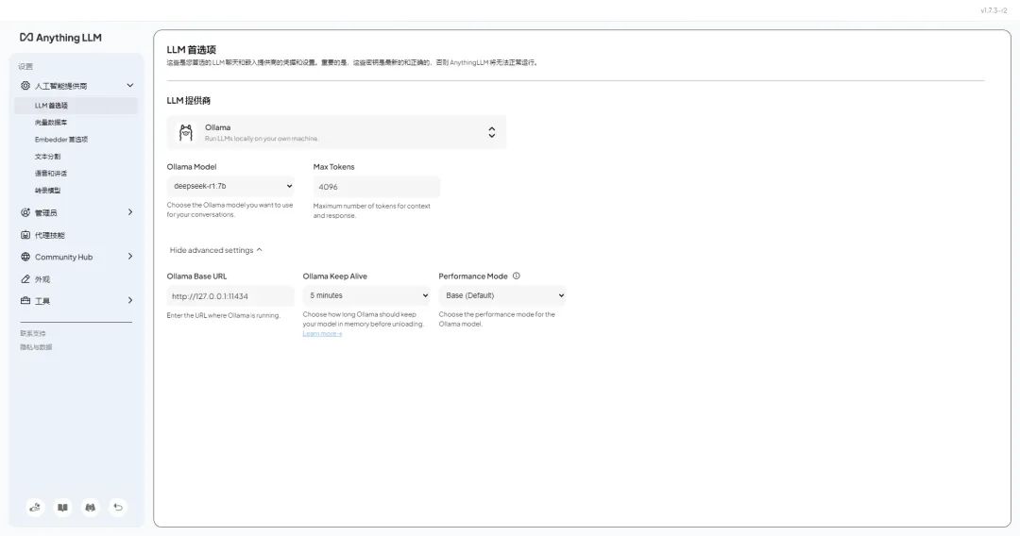Open the Performance Mode Base (Default) dropdown

tap(502, 295)
